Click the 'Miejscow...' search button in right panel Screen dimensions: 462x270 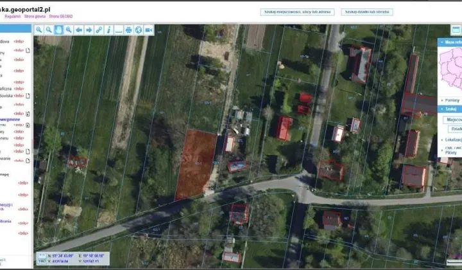453,120
